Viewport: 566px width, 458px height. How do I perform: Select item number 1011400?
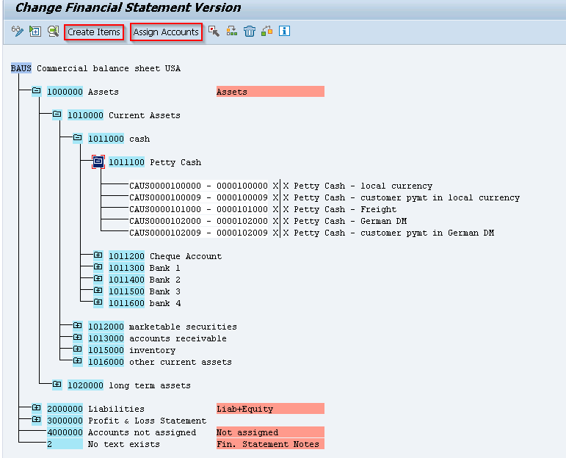pyautogui.click(x=127, y=280)
